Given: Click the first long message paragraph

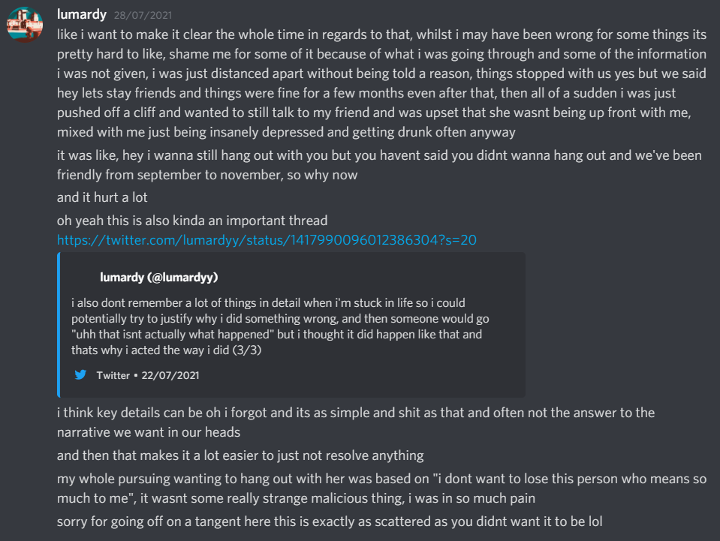Looking at the screenshot, I should 375,83.
